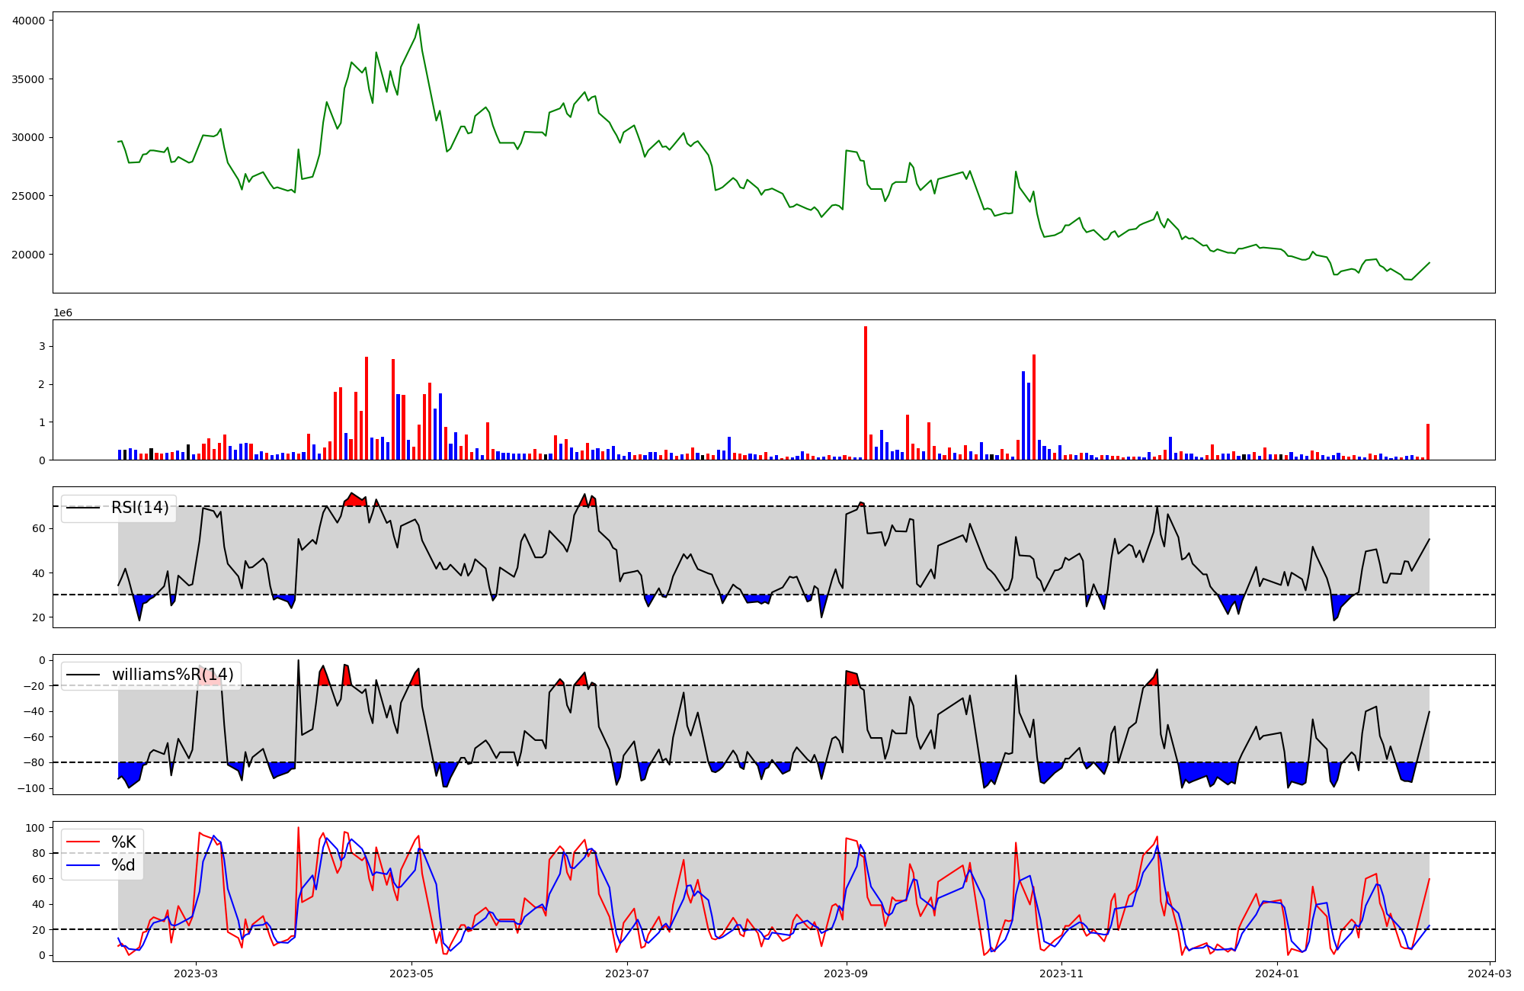
Task: Click the 40000 price axis label
Action: (29, 21)
